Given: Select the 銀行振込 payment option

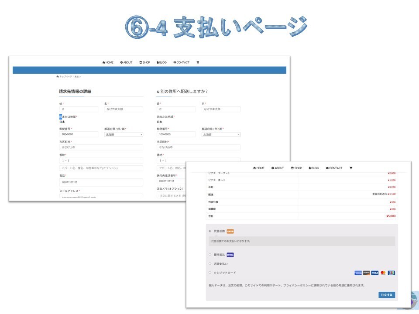Looking at the screenshot, I should point(210,255).
